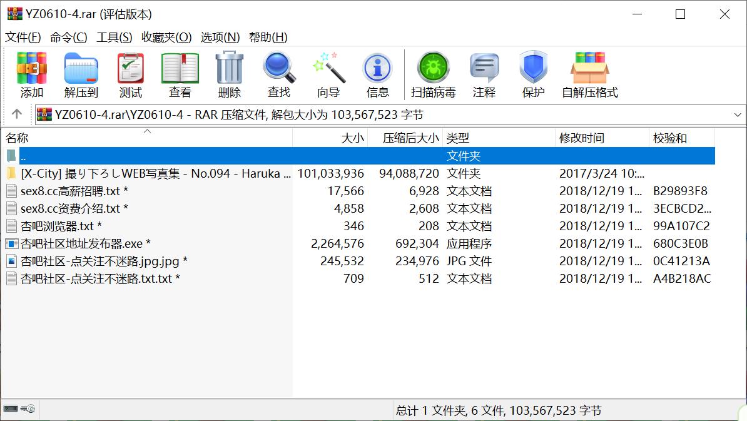Click the 解压到 (Extract To) icon
The image size is (747, 421).
pyautogui.click(x=81, y=75)
